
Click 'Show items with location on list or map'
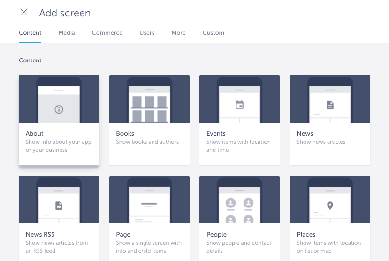pyautogui.click(x=329, y=246)
